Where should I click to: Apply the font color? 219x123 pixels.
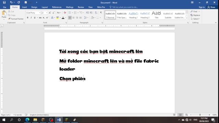click(63, 18)
